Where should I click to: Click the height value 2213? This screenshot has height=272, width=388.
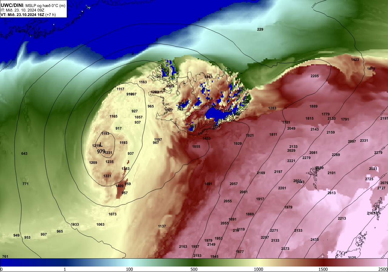[342, 218]
